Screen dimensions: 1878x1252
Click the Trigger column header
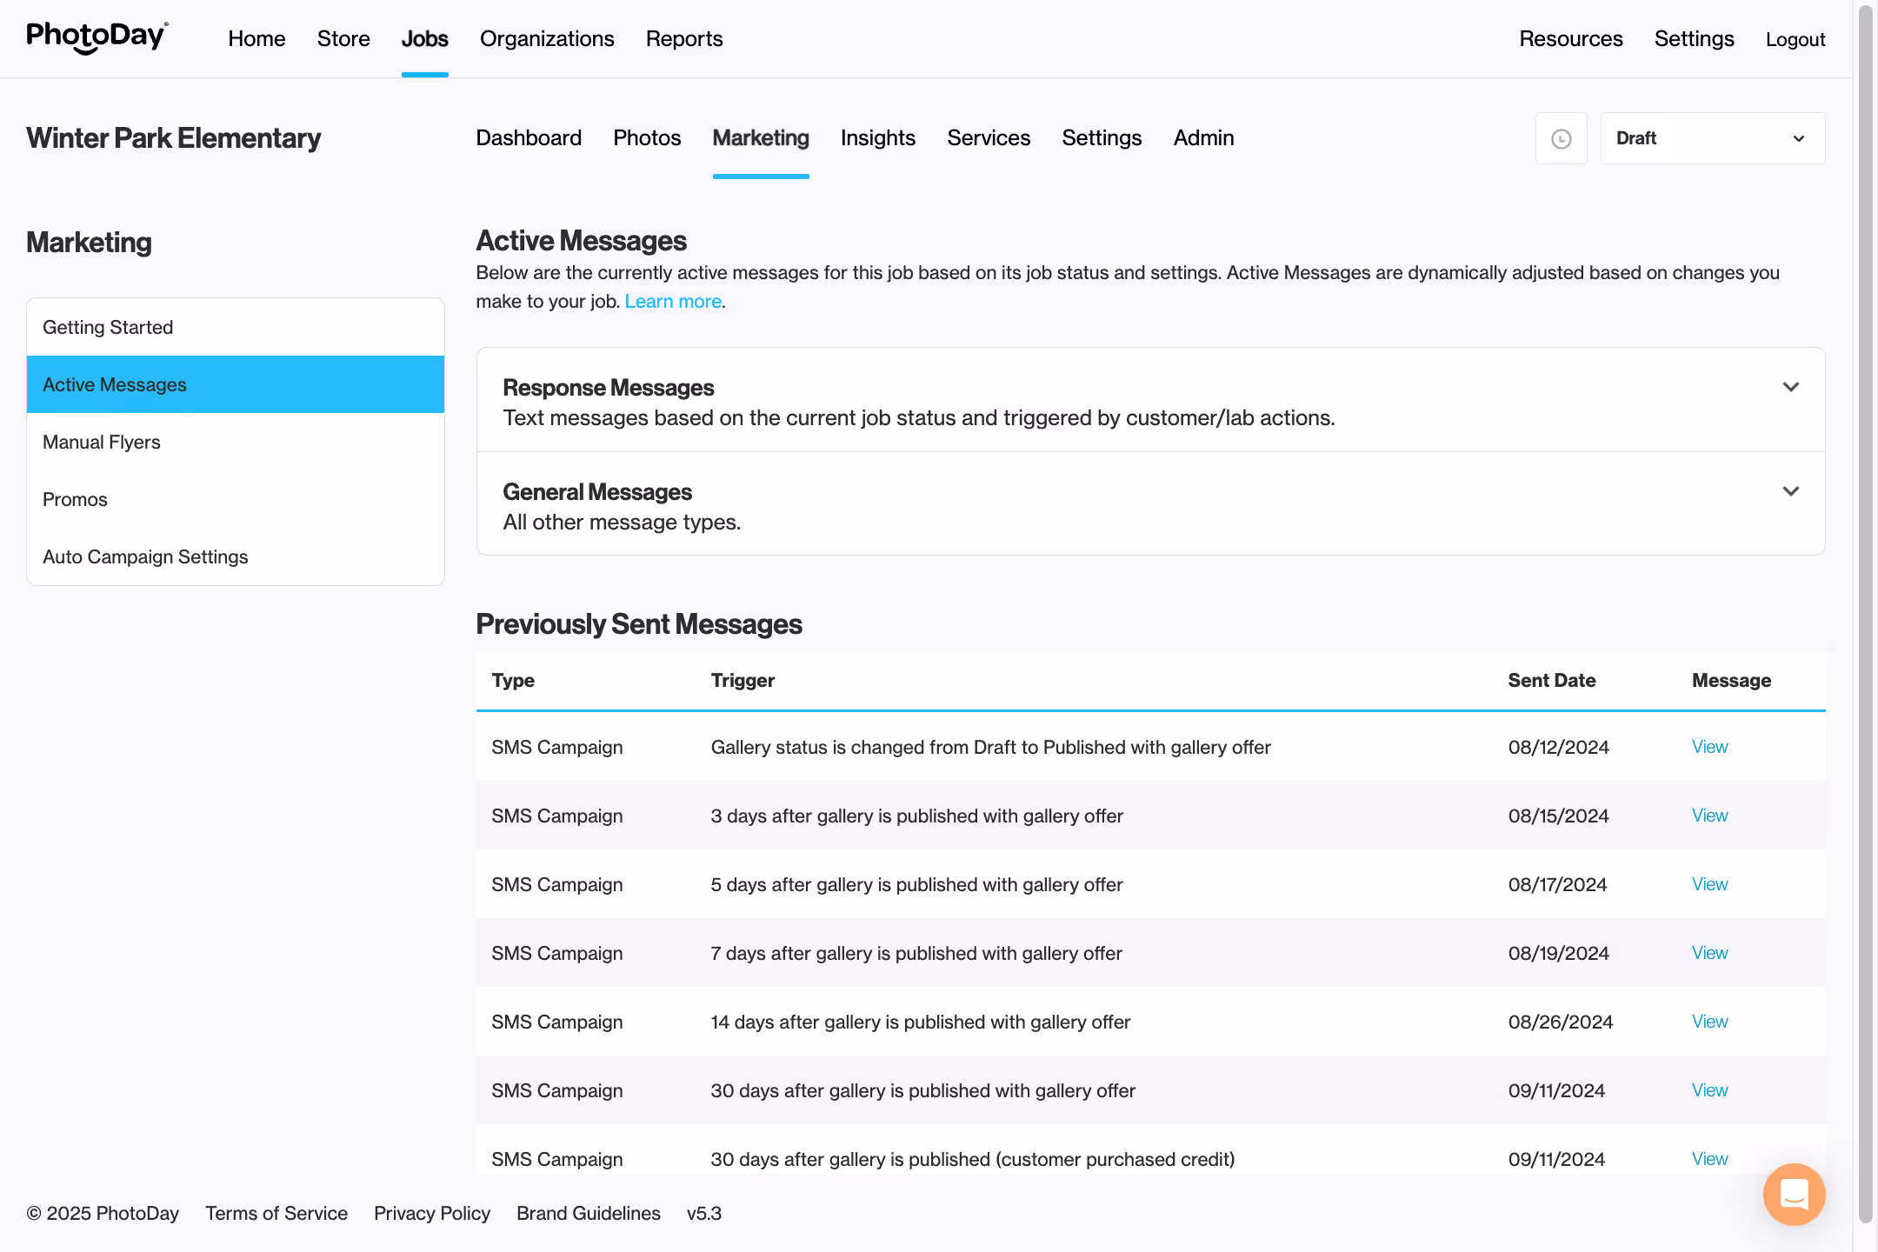tap(743, 681)
